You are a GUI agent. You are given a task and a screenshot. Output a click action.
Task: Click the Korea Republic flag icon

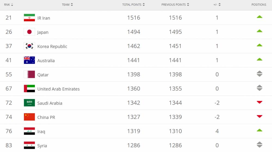(29, 46)
